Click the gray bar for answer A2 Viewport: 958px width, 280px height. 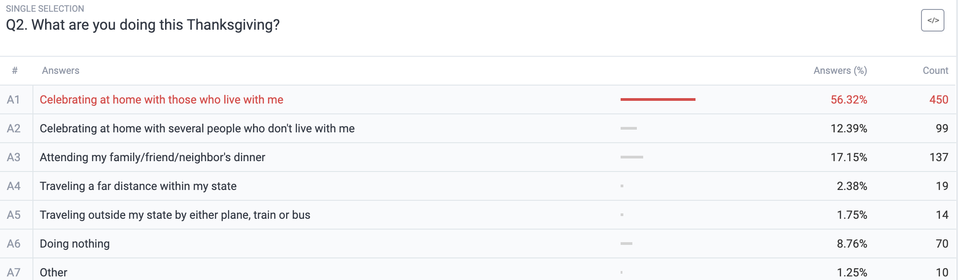[x=628, y=128]
